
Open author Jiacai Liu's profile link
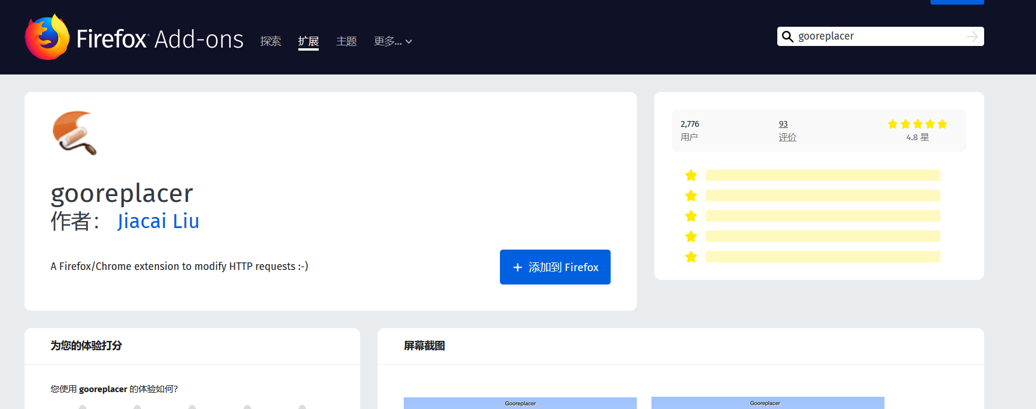point(158,221)
